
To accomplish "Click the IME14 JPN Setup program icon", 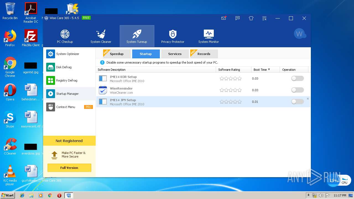I will point(103,102).
